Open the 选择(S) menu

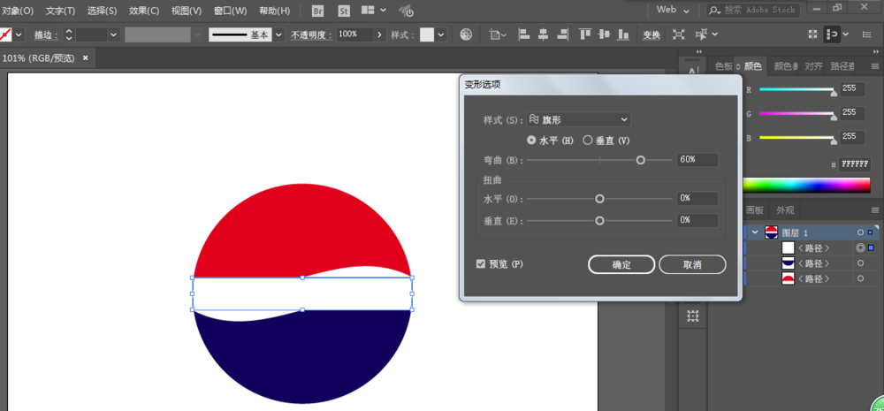[102, 11]
